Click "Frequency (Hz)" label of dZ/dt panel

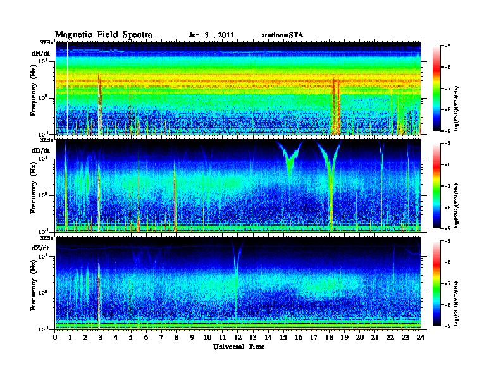34,285
